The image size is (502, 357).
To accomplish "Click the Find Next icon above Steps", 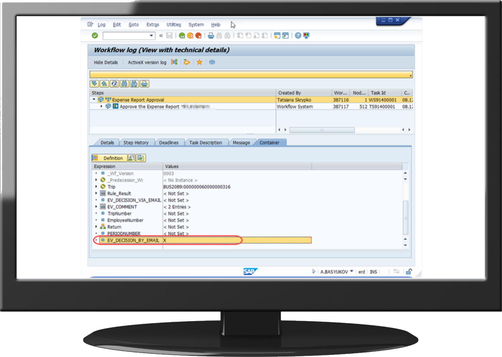I will 135,84.
